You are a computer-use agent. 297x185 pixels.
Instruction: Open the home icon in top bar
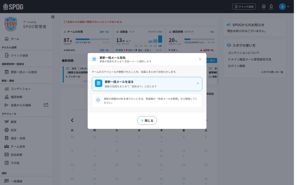(263, 7)
